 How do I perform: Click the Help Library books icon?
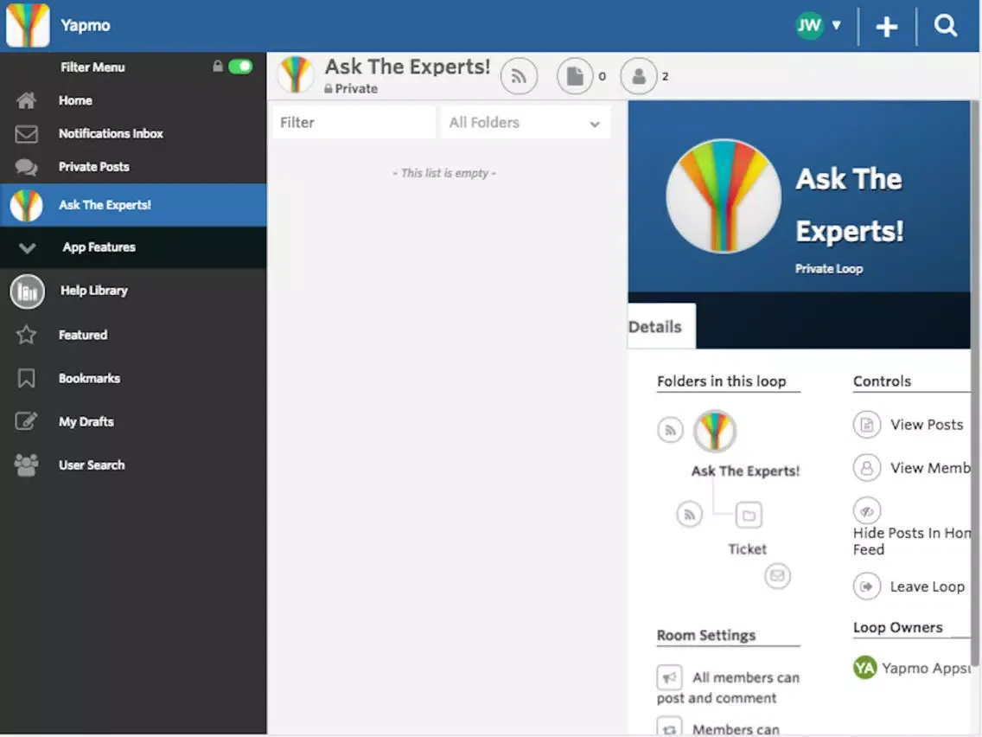point(27,292)
